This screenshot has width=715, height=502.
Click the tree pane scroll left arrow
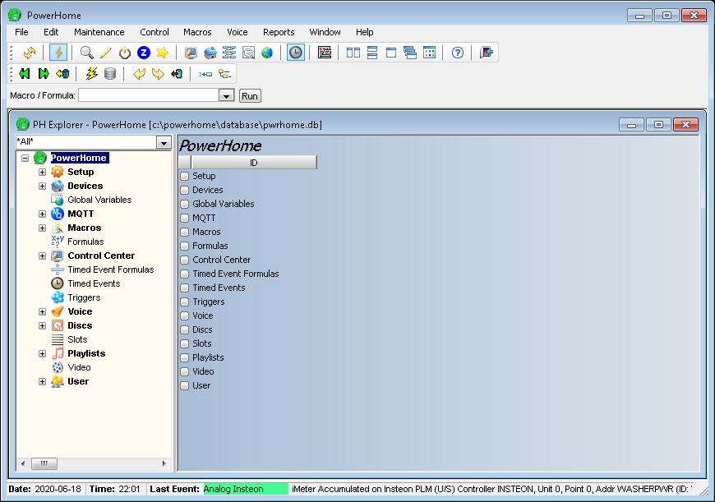[23, 463]
